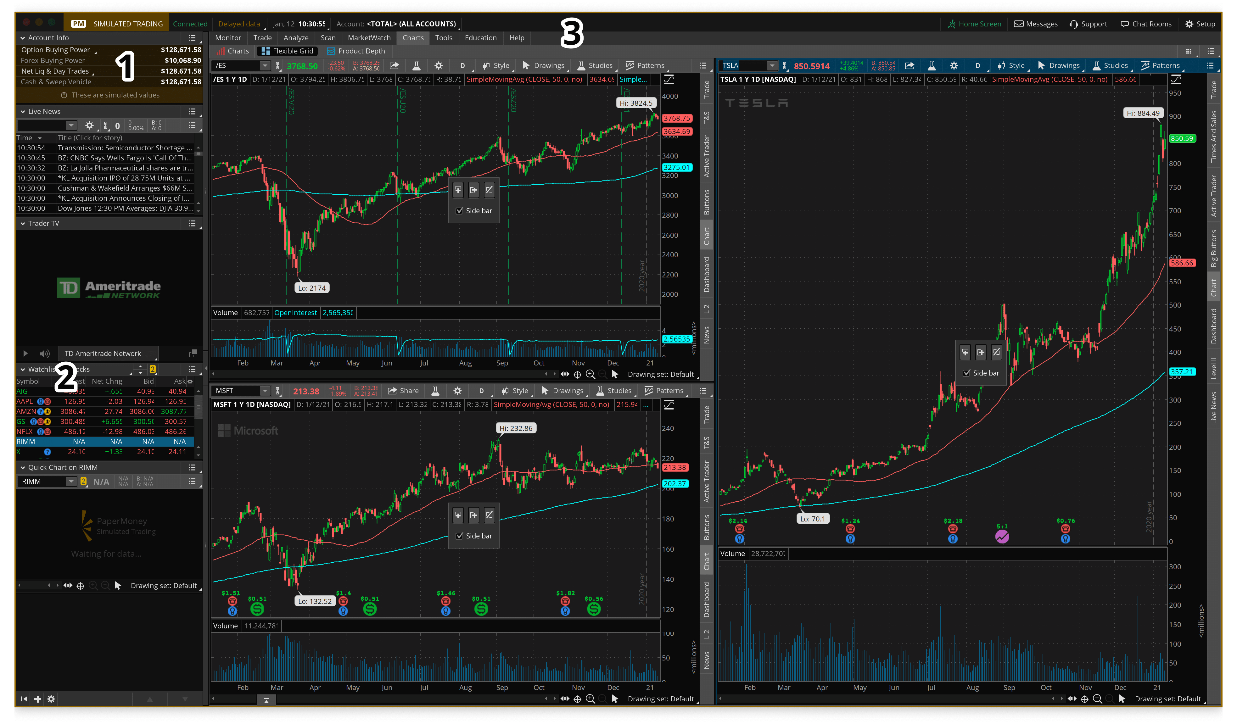Image resolution: width=1237 pixels, height=724 pixels.
Task: Click the first icon in TSLA side bar popup
Action: 965,353
